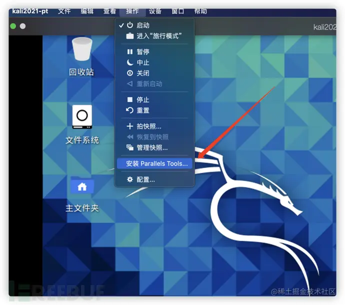Click the 回收站 label text
Image resolution: width=345 pixels, height=305 pixels.
[81, 72]
